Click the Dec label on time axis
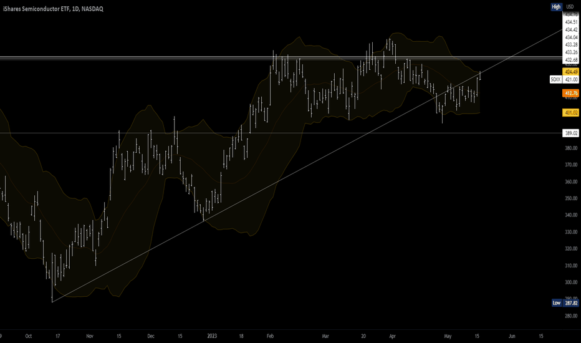Viewport: 581px width, 343px height. point(151,336)
